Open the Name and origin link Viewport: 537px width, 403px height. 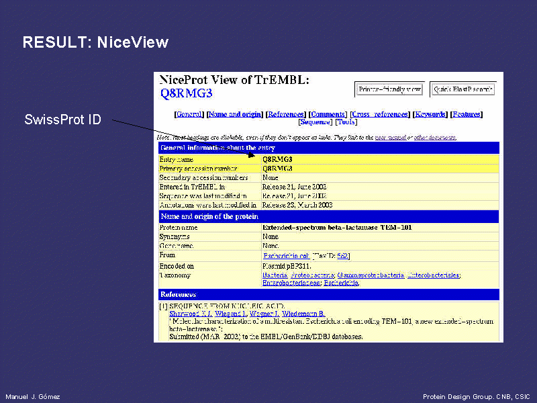[x=235, y=114]
